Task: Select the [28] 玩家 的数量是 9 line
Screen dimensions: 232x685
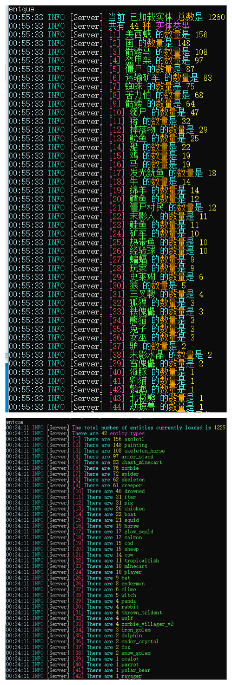Action: click(102, 268)
